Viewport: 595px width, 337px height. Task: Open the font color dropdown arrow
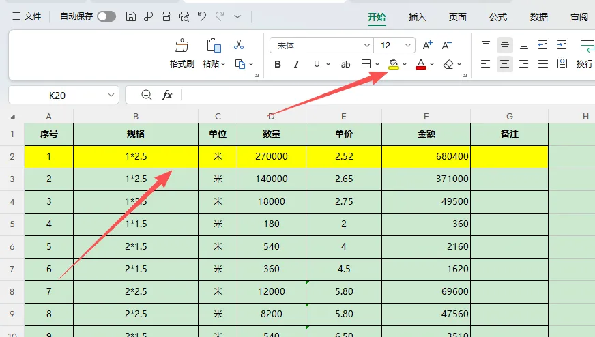tap(432, 64)
